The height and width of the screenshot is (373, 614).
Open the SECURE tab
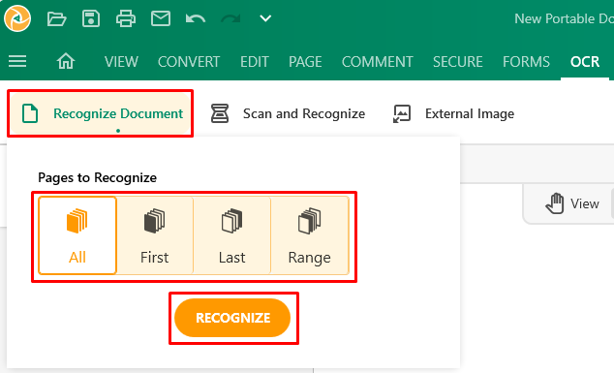458,61
